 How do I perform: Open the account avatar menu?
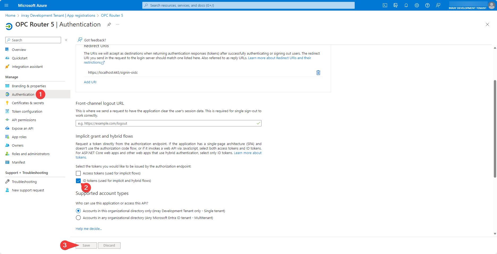[491, 5]
